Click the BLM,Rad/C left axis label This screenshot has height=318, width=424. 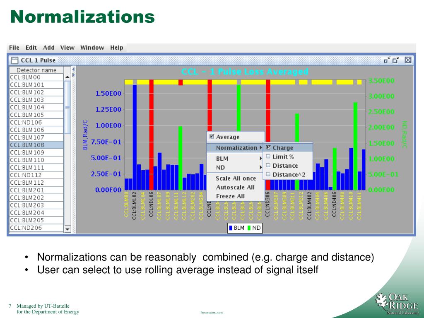click(85, 135)
